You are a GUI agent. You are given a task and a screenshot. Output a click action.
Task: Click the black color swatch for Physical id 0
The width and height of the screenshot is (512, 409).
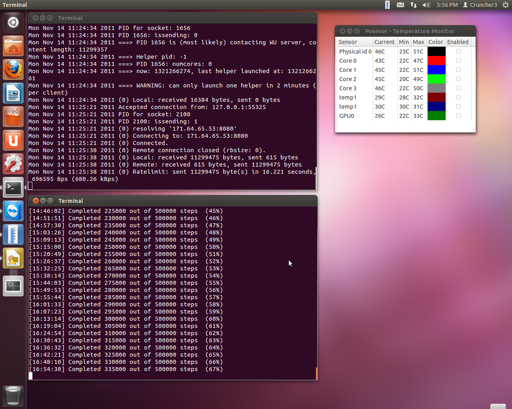tap(436, 52)
